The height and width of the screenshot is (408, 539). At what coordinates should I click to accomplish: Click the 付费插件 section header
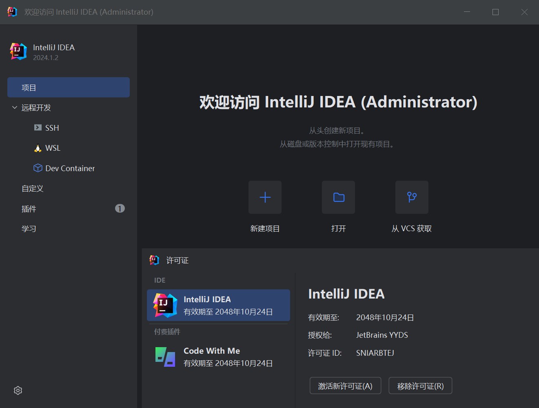tap(167, 332)
